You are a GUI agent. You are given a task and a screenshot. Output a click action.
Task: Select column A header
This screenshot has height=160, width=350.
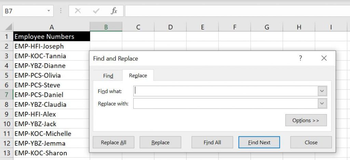tap(52, 27)
